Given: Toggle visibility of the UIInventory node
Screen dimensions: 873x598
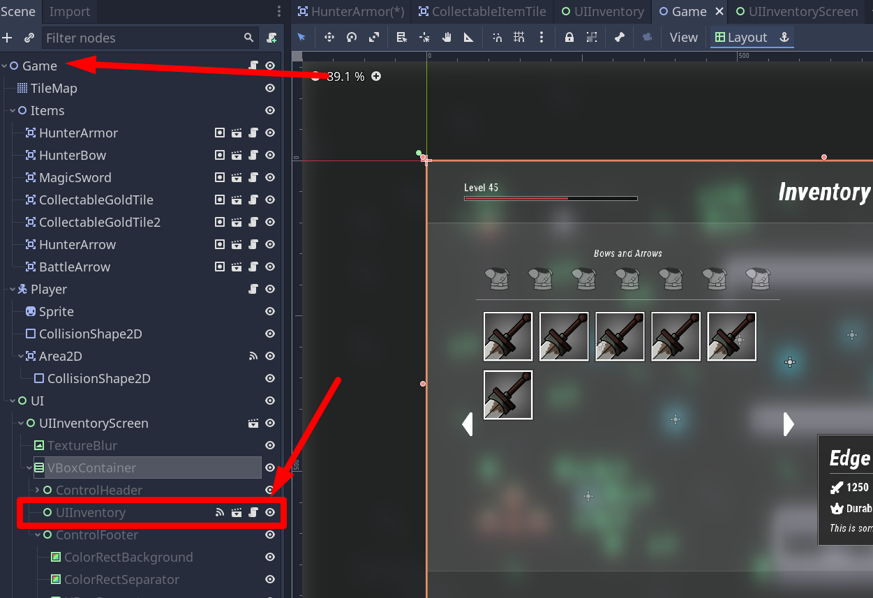Looking at the screenshot, I should [270, 513].
